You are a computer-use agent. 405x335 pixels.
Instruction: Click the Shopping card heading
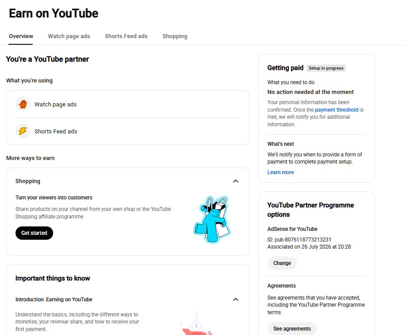pos(27,181)
